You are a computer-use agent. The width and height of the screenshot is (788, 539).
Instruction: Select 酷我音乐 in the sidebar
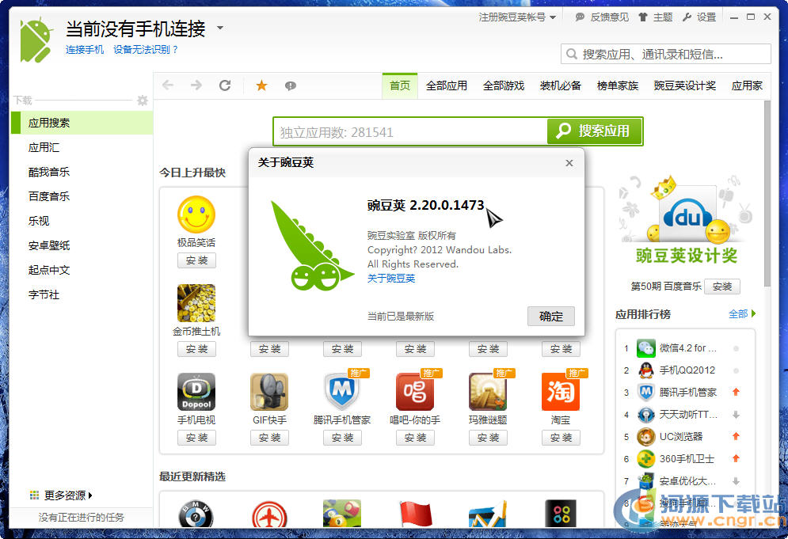point(82,172)
